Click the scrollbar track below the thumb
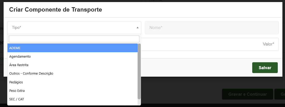285x107 pixels. (x=139, y=102)
